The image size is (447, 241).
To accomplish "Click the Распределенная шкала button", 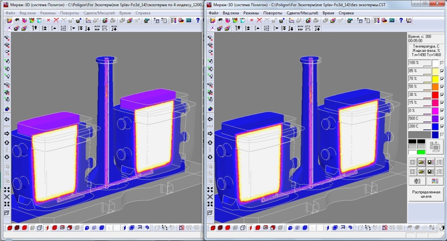I will [x=426, y=194].
